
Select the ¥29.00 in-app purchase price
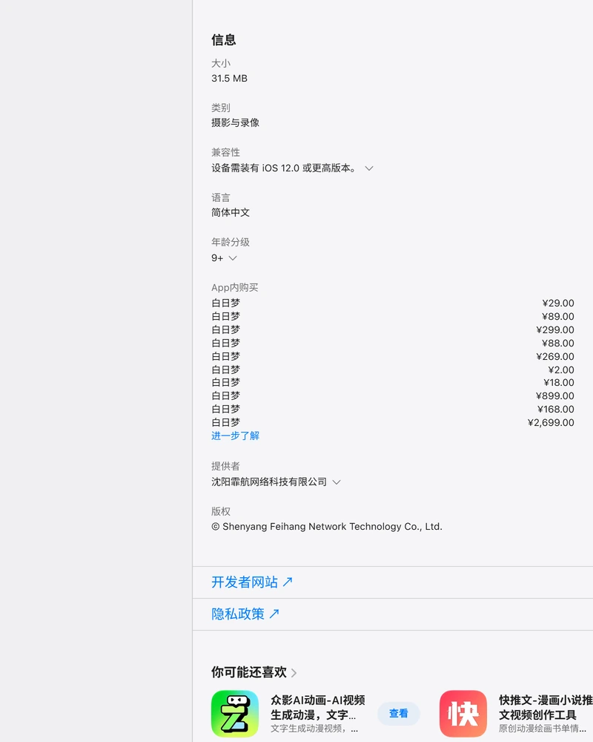point(558,303)
